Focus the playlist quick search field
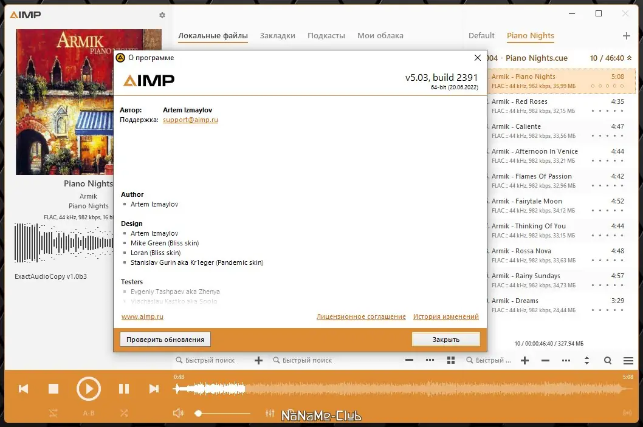643x427 pixels. [490, 361]
